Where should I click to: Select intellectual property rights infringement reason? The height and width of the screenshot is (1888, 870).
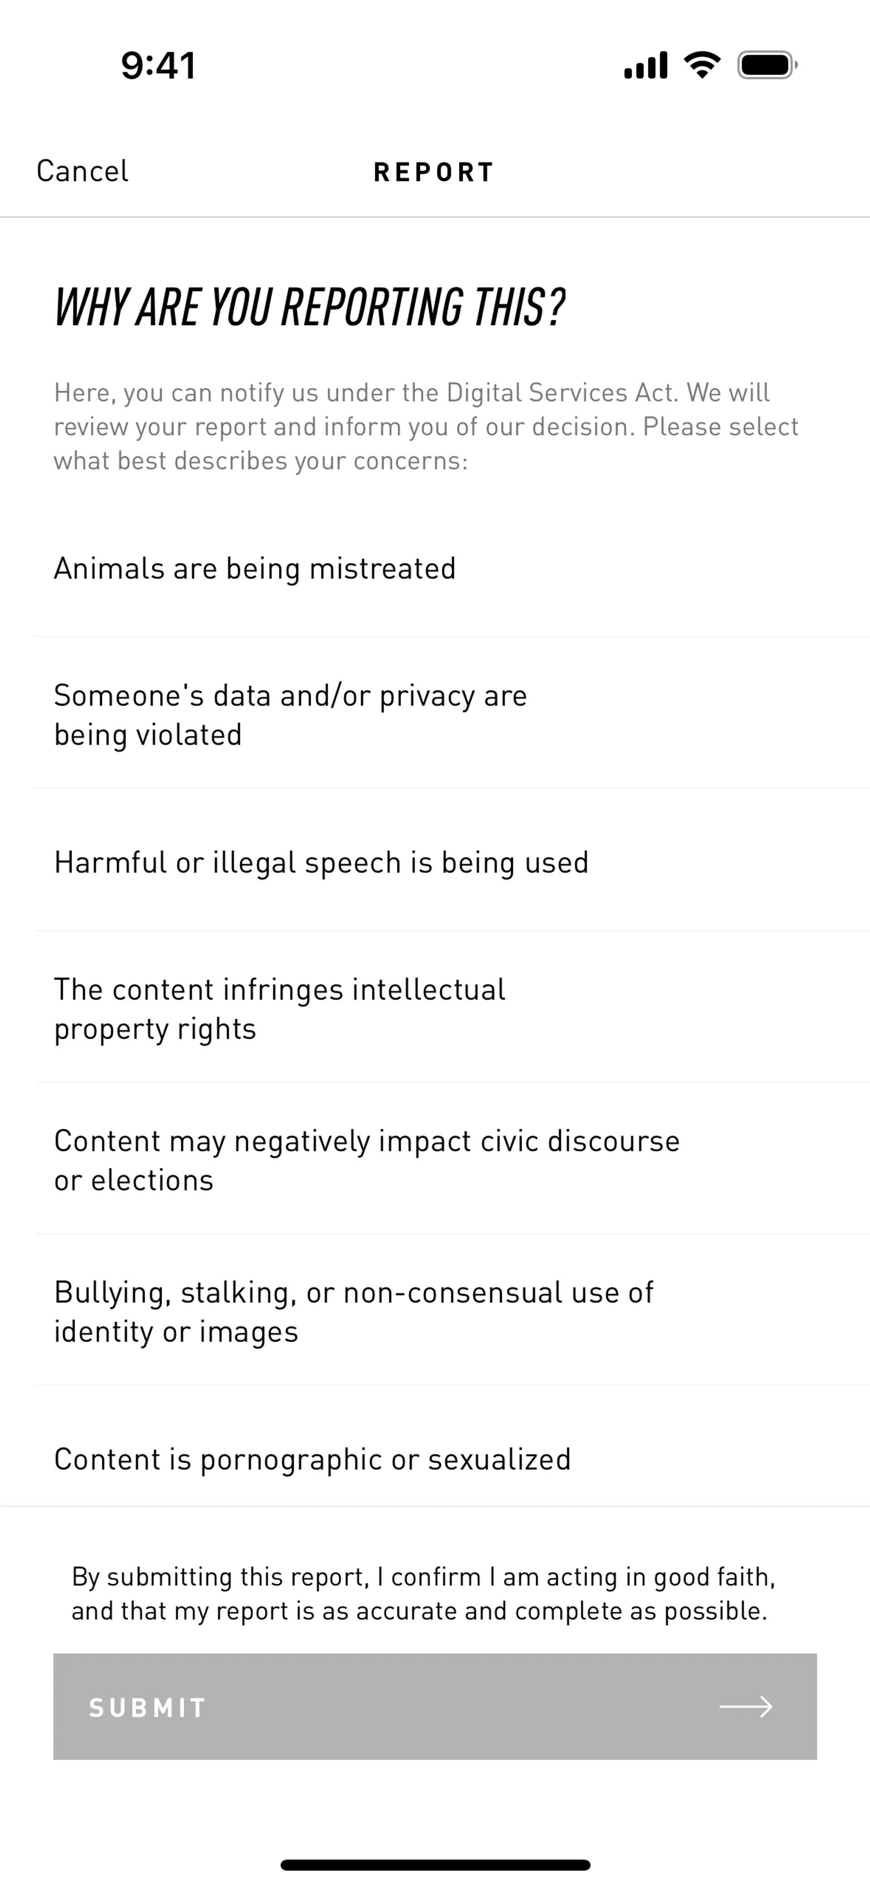[x=279, y=1008]
